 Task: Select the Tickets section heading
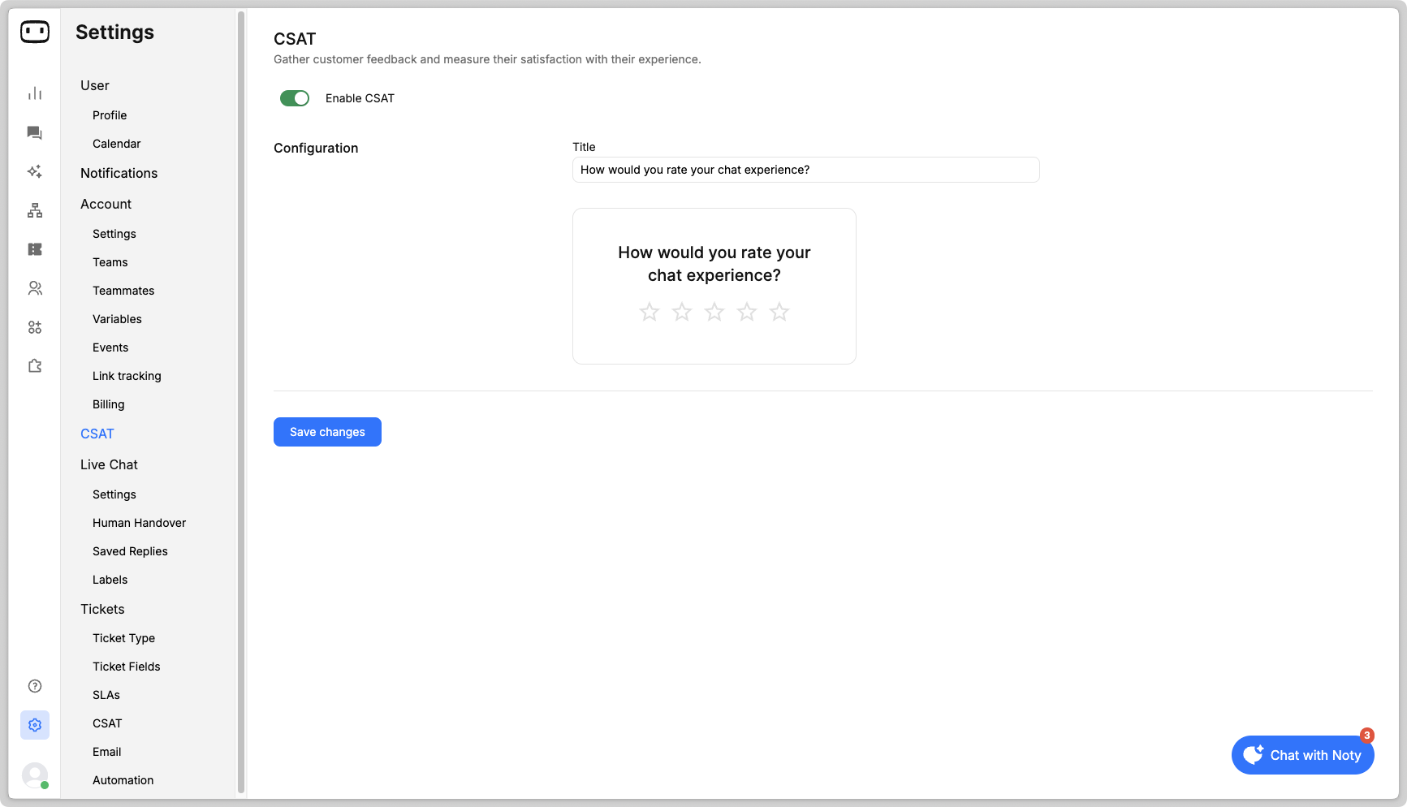point(102,609)
